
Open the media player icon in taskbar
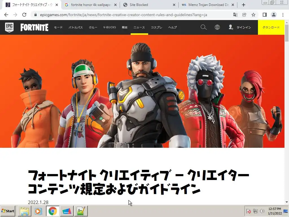(38, 211)
